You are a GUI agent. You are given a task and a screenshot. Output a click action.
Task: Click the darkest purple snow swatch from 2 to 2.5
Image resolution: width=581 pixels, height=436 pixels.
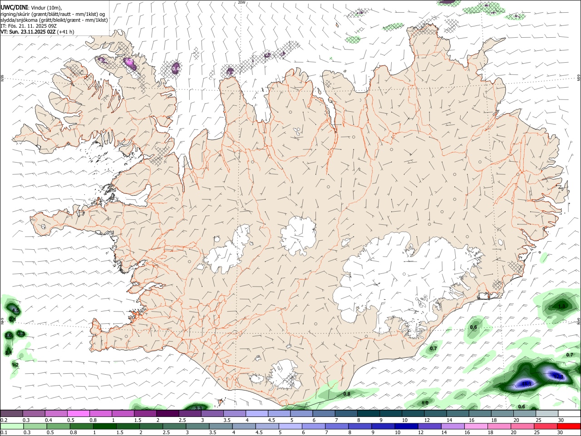click(x=167, y=413)
